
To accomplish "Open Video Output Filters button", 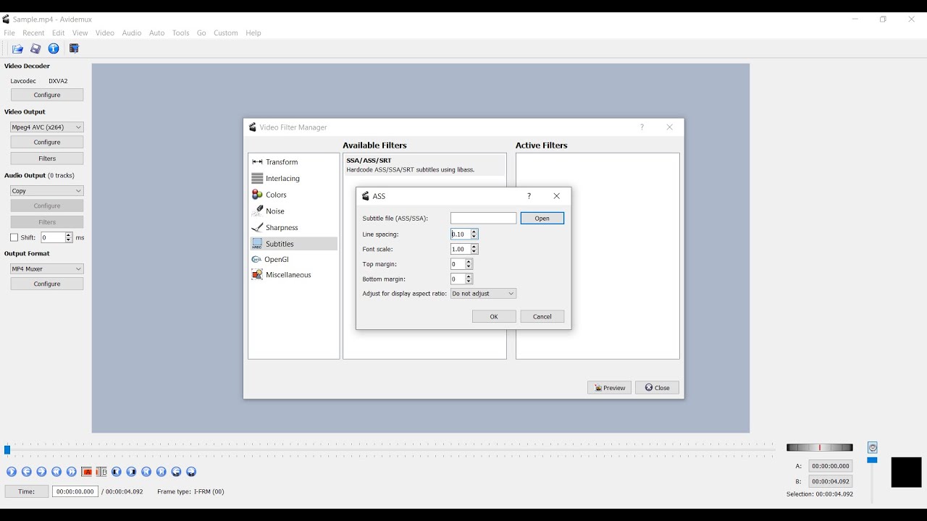I will pos(47,158).
